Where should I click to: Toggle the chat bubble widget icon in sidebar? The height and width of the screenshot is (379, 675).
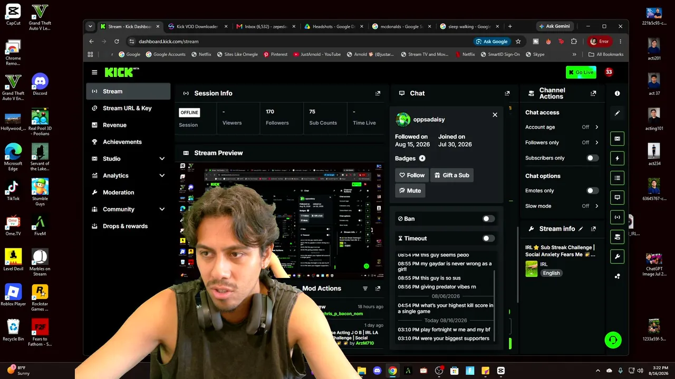point(617,197)
